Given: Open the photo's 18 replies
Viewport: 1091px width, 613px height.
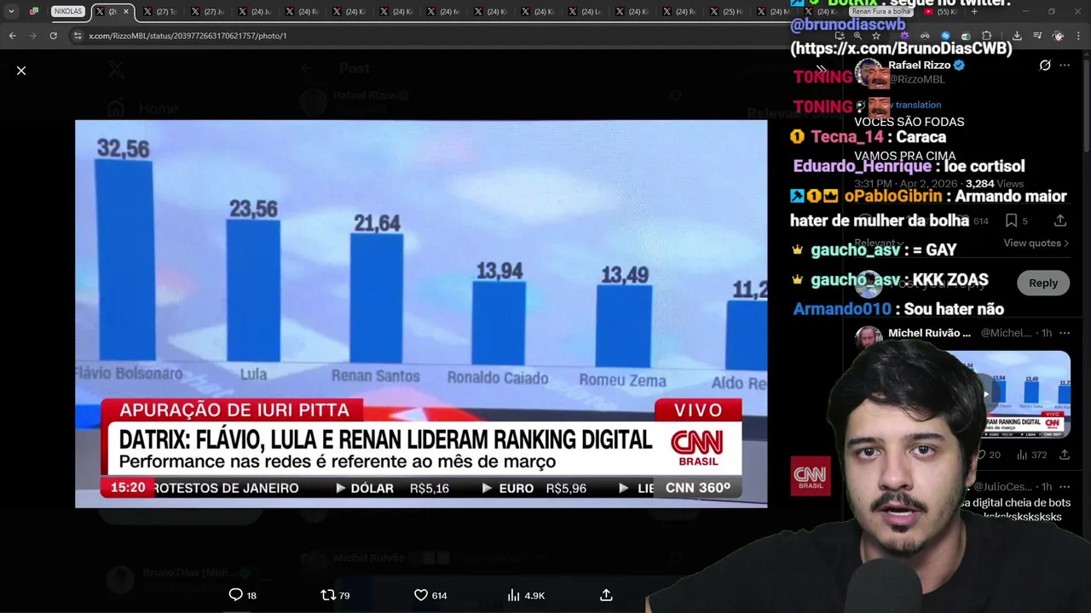Looking at the screenshot, I should (x=242, y=595).
